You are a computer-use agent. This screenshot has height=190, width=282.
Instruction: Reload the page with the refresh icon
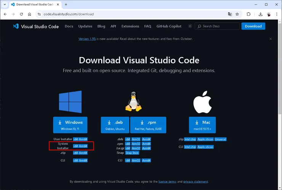coord(21,14)
